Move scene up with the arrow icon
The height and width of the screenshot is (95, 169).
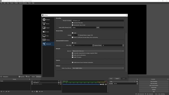[x=6, y=92]
